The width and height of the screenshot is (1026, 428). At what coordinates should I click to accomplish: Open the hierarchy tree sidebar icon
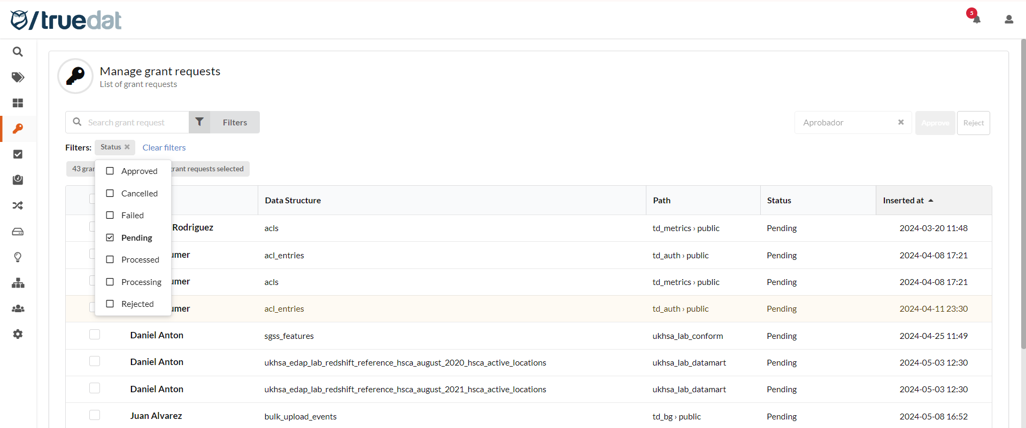coord(18,283)
